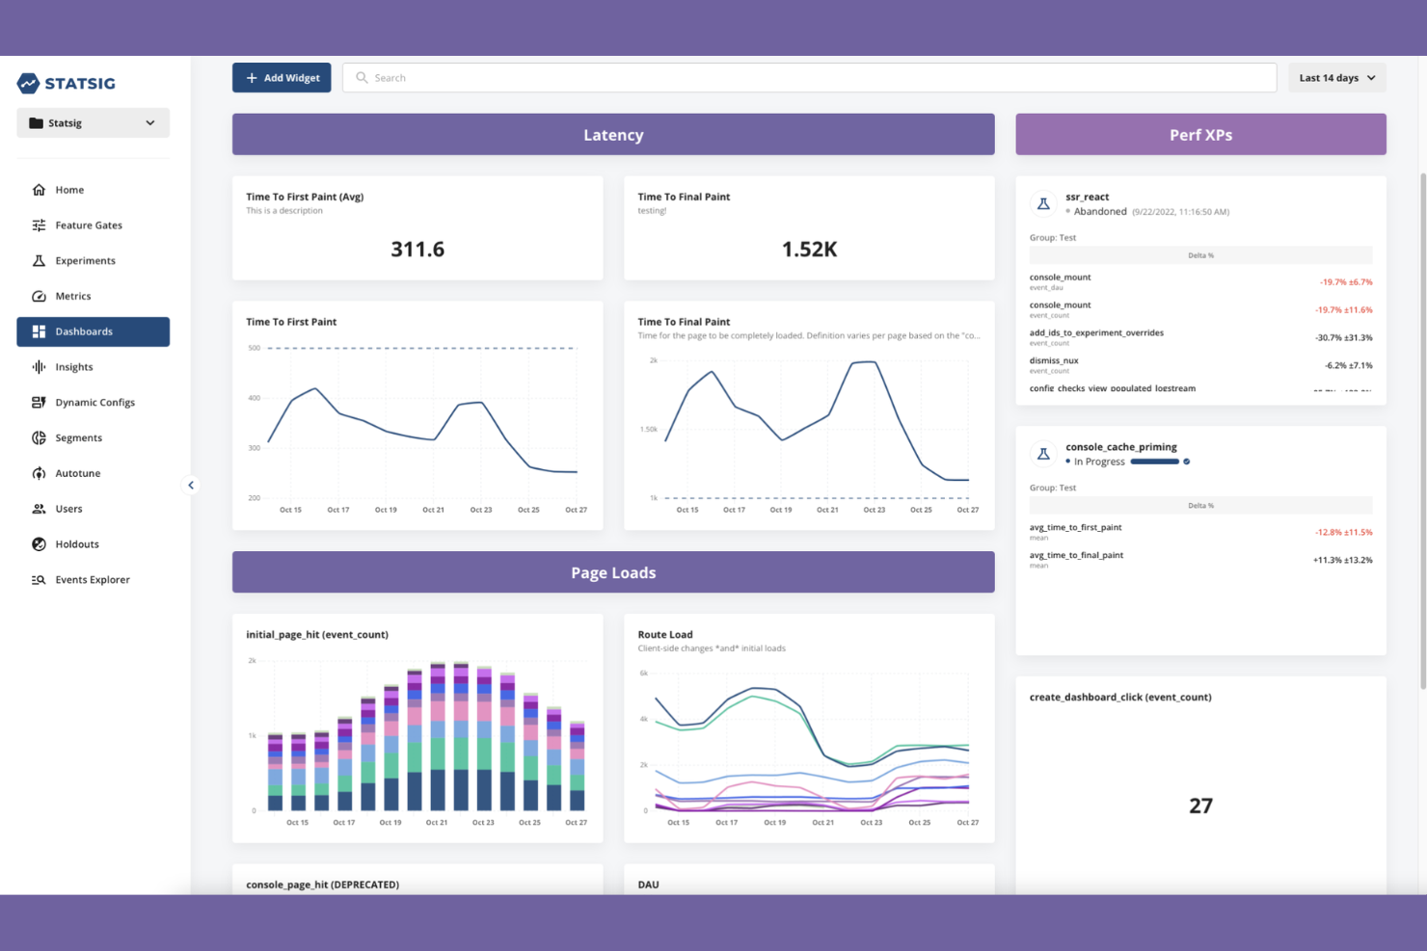Click the Perf XPs section header
Screen dimensions: 1427x951
pyautogui.click(x=1200, y=135)
